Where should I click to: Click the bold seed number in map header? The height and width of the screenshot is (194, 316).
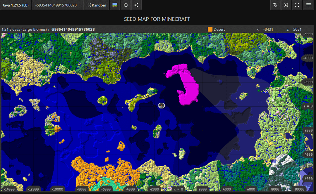pos(73,29)
